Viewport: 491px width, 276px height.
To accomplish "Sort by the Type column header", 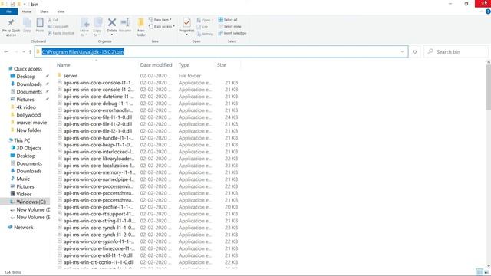I will click(184, 65).
